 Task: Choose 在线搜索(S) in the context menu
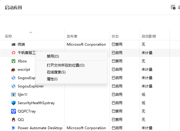click(x=56, y=72)
